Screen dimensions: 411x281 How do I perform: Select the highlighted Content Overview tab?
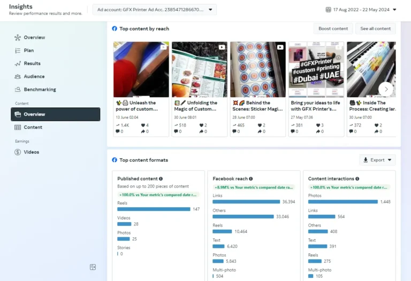55,114
